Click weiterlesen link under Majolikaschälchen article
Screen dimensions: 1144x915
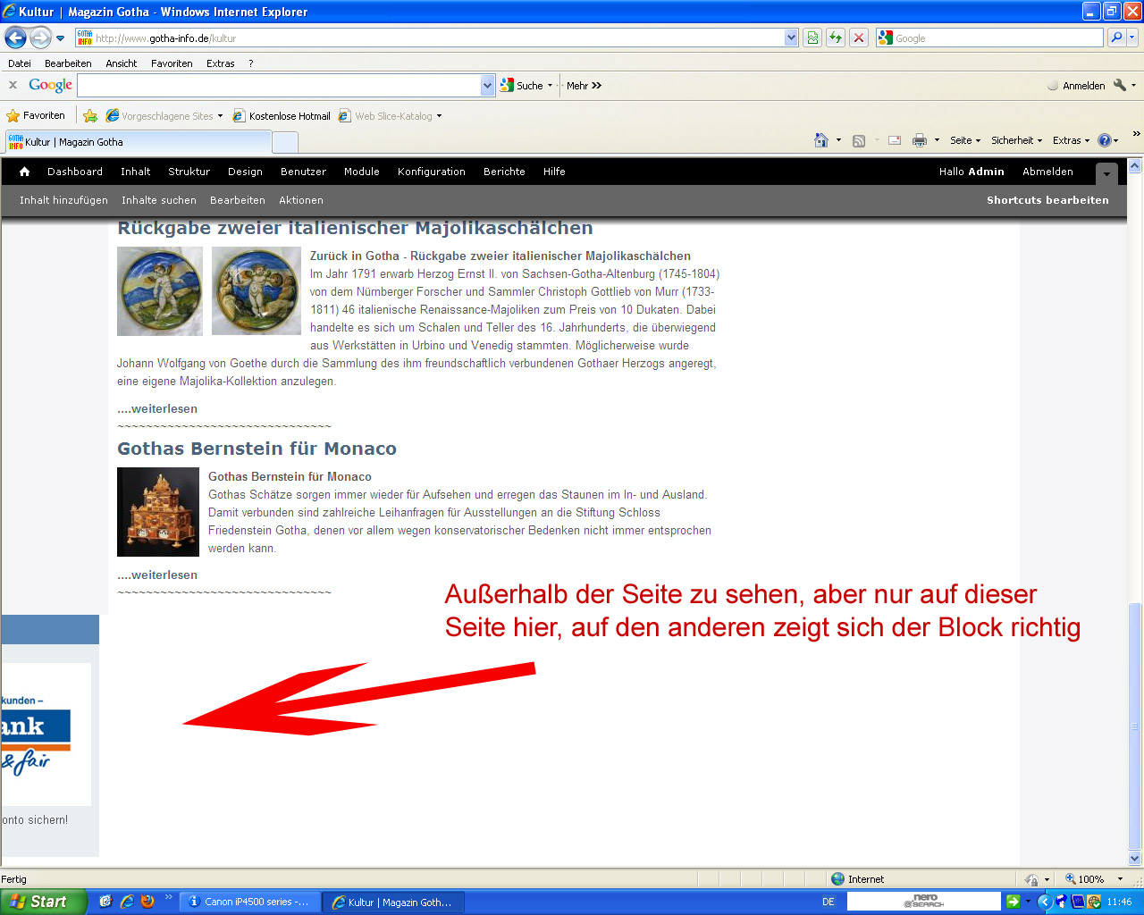(x=157, y=409)
